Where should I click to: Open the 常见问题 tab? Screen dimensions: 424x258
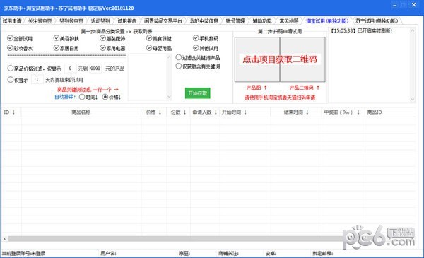point(289,20)
